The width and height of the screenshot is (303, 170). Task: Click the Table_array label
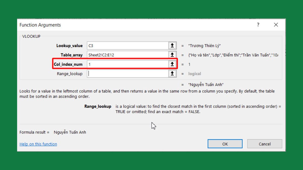pyautogui.click(x=71, y=55)
